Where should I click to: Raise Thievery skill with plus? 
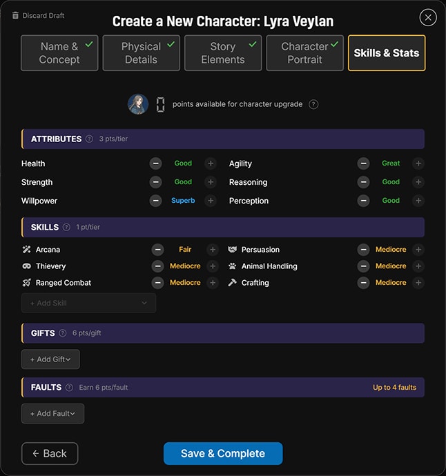click(x=213, y=266)
